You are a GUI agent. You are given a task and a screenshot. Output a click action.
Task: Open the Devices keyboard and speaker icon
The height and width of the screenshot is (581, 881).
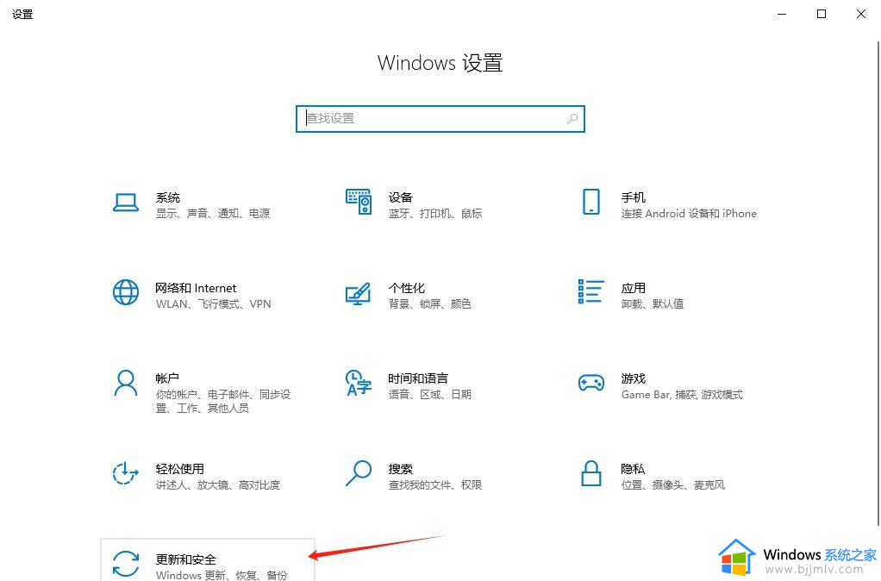pyautogui.click(x=359, y=202)
